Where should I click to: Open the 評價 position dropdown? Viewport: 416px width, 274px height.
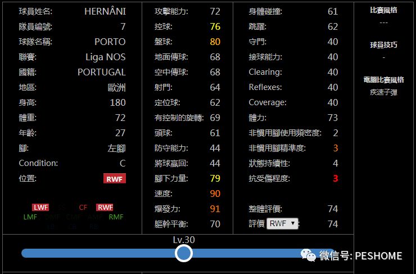283,223
